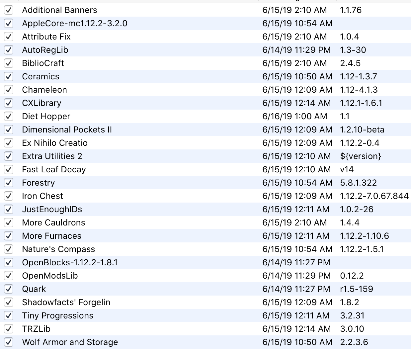Select the More Furnaces mod name
This screenshot has height=352, width=411.
click(52, 236)
